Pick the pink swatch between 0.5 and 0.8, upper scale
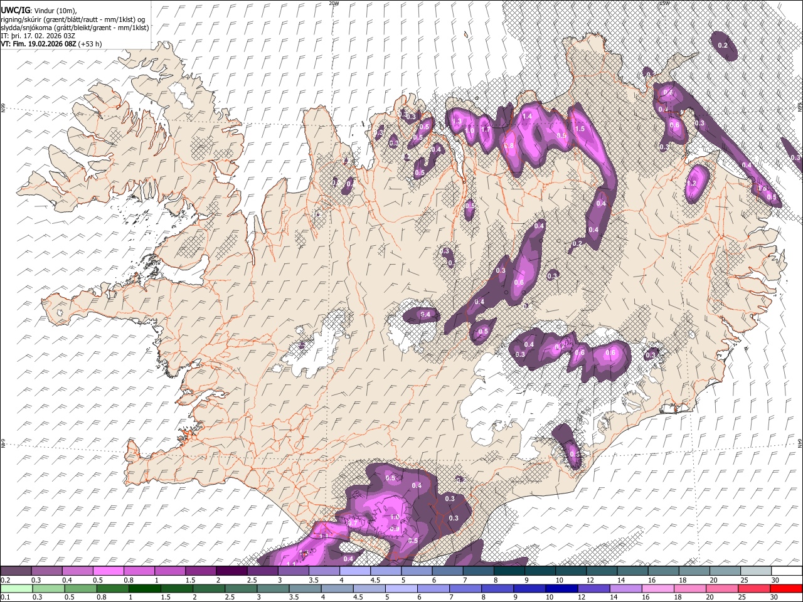 pos(109,571)
